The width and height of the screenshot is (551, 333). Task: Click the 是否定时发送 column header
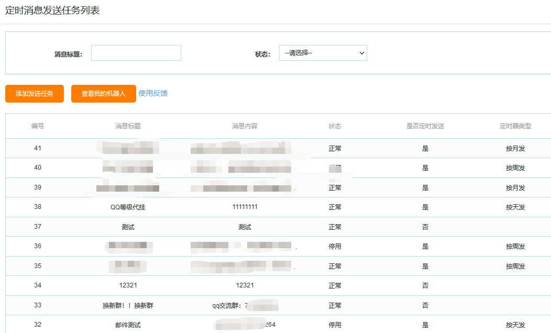click(x=425, y=126)
